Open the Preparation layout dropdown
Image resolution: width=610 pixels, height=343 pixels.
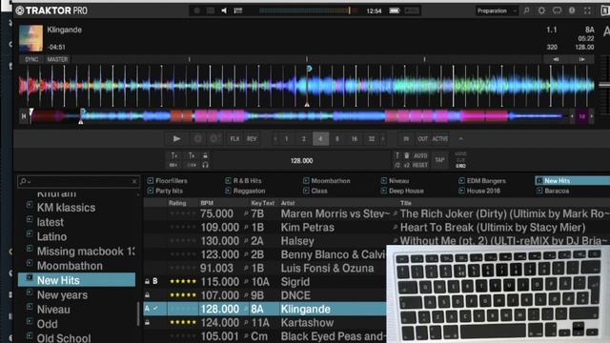[497, 10]
